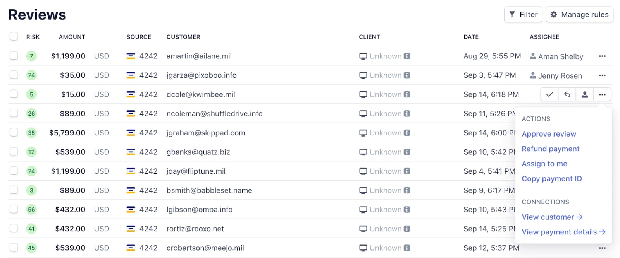Follow the View payment details link
The height and width of the screenshot is (258, 620).
(563, 232)
